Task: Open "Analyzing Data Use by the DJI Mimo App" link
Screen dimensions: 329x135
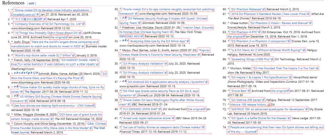Action: tap(159, 41)
